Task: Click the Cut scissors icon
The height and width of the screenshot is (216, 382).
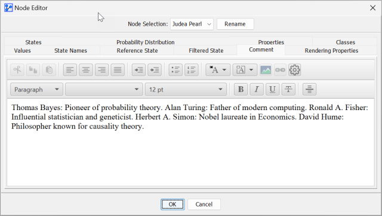Action: coord(17,70)
